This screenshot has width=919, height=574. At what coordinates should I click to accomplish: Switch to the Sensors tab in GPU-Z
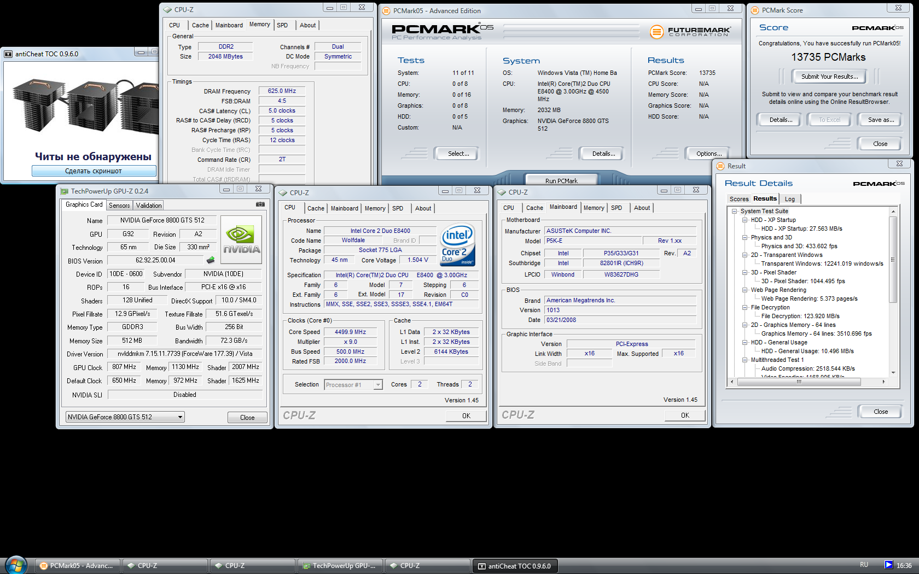pos(119,206)
